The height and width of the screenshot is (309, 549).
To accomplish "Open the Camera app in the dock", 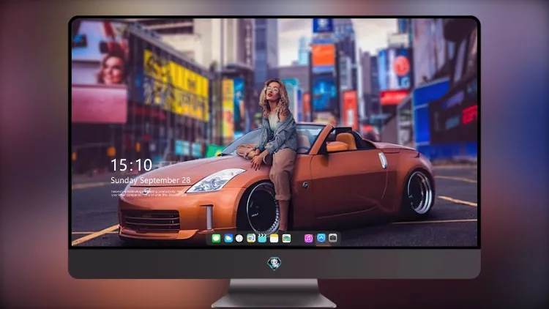I will click(333, 238).
